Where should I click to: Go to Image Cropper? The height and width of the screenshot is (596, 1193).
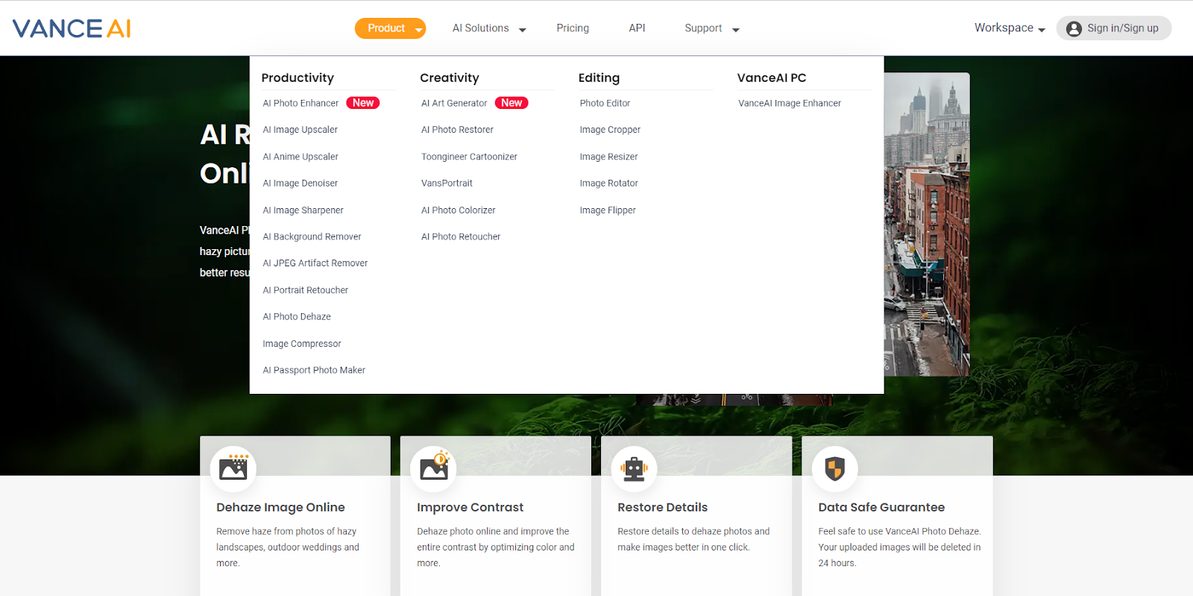click(610, 130)
